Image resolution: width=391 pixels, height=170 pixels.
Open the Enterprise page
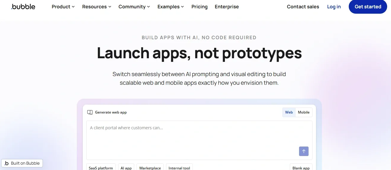pos(227,7)
